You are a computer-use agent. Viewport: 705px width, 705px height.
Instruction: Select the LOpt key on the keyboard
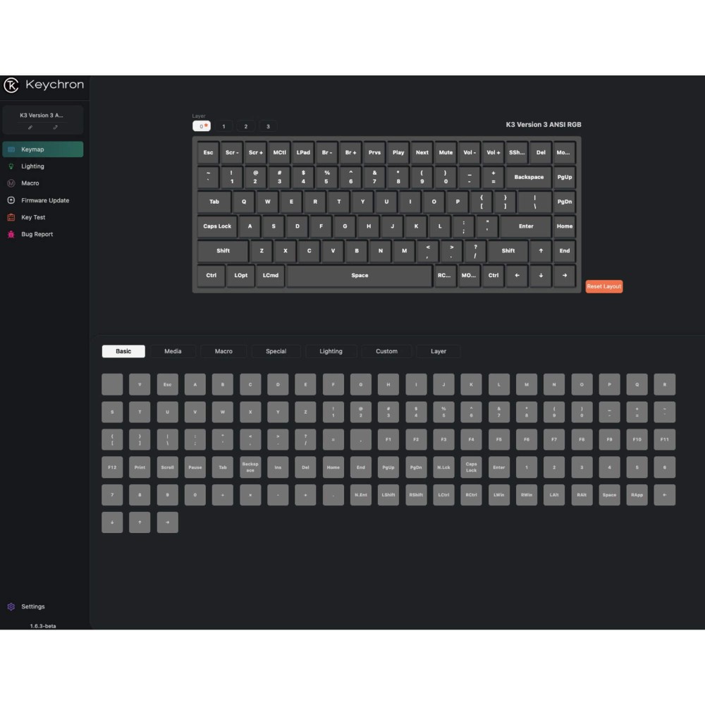pyautogui.click(x=240, y=275)
